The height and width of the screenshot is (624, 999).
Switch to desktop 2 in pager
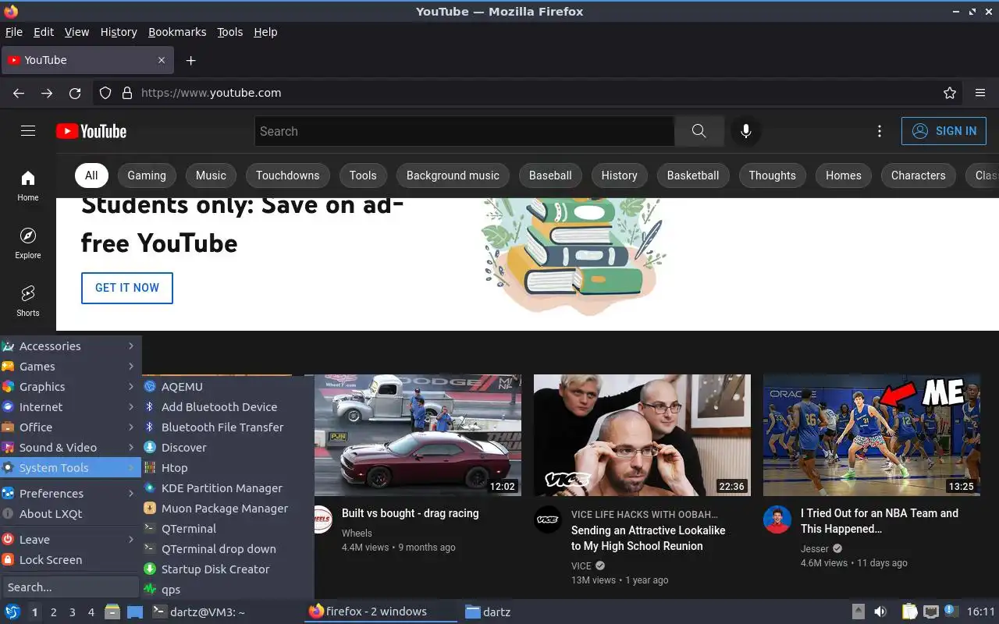(53, 612)
